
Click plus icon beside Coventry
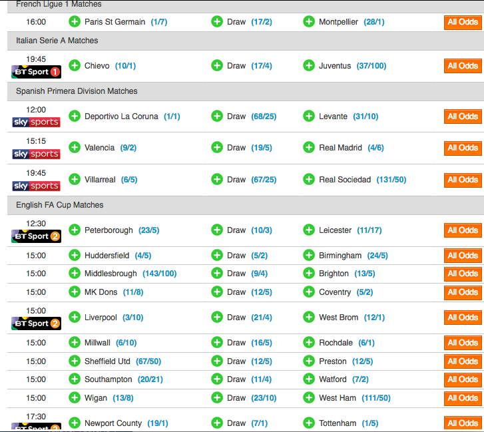coord(309,292)
